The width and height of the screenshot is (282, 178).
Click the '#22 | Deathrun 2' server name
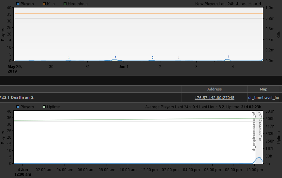pyautogui.click(x=17, y=97)
